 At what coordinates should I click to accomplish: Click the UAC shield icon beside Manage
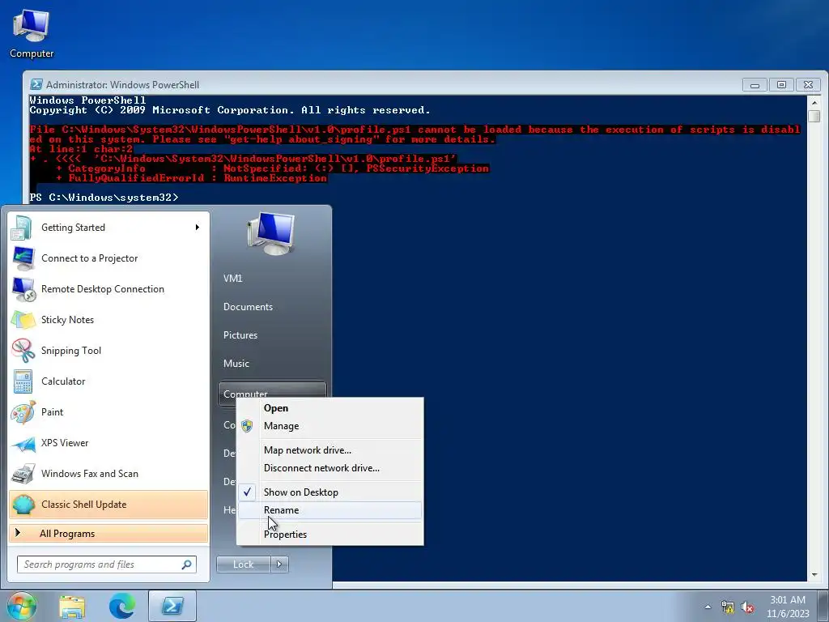[x=247, y=426]
